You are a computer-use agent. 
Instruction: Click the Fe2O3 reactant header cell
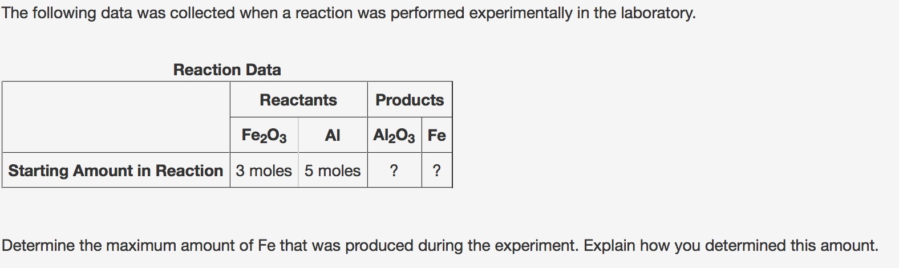pos(264,136)
